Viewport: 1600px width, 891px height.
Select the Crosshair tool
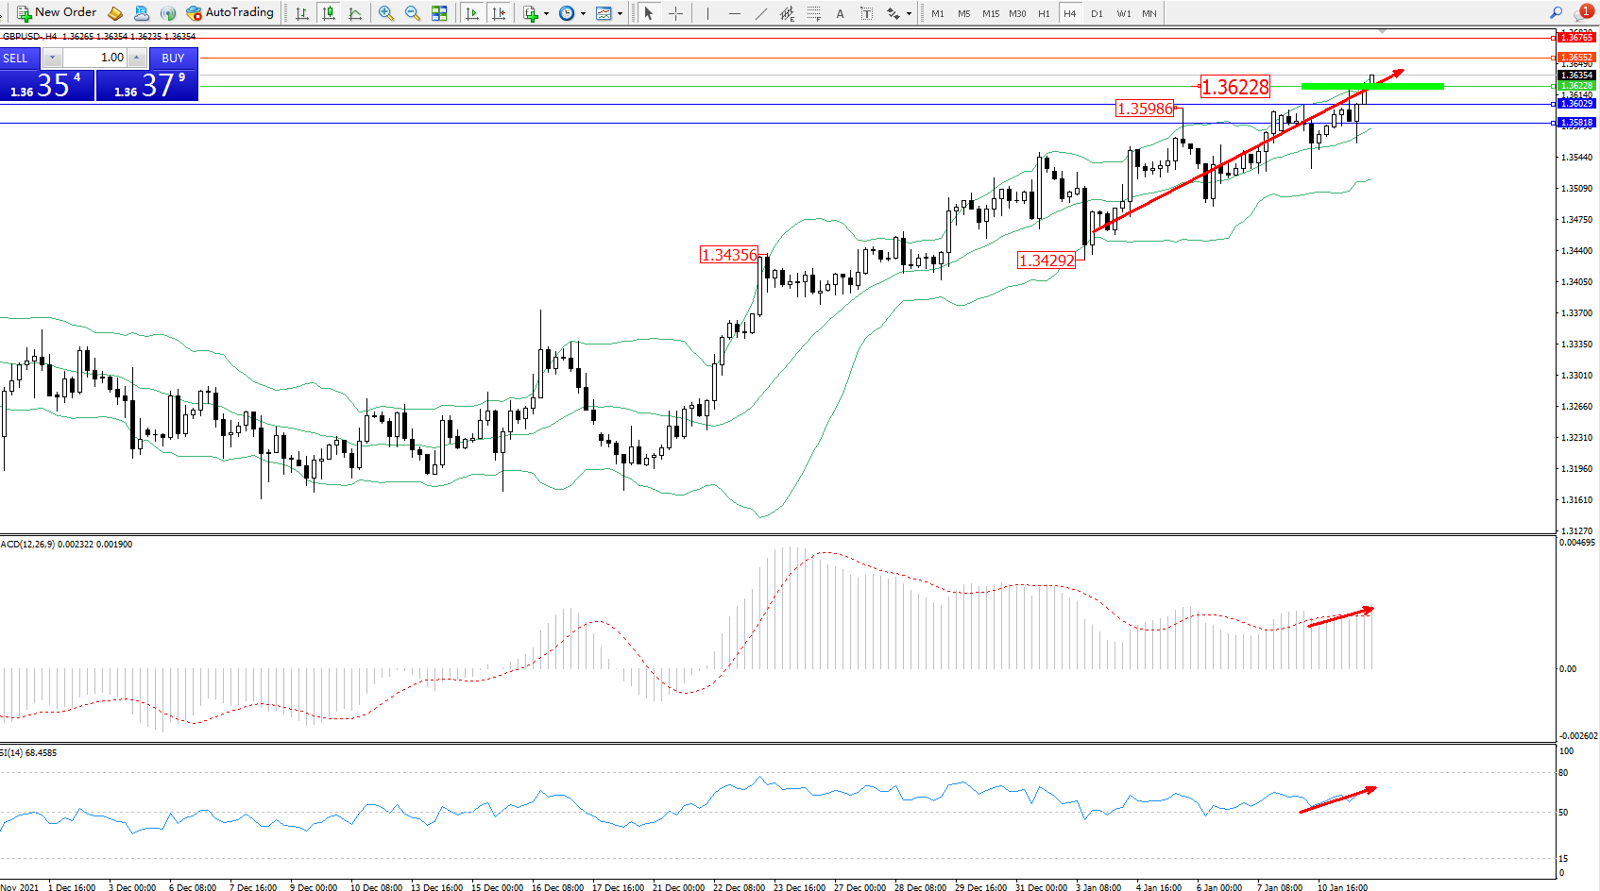pos(676,13)
